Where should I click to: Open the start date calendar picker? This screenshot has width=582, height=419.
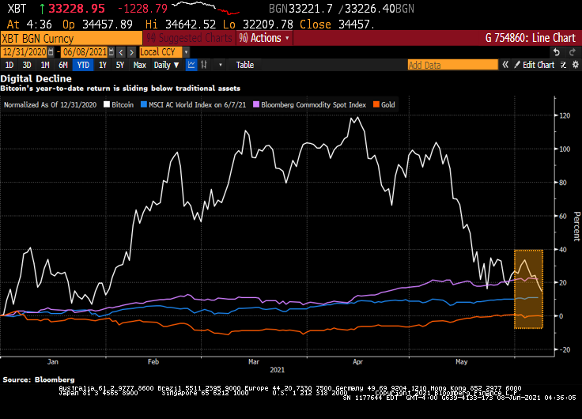51,52
